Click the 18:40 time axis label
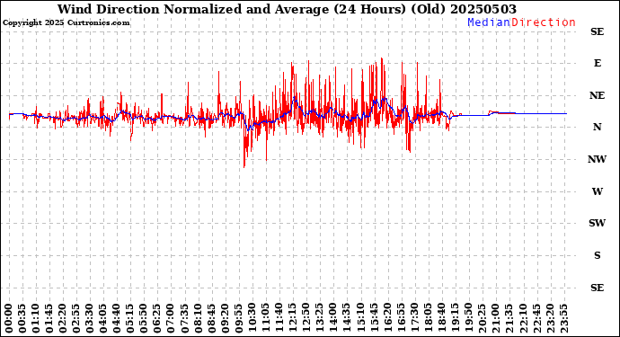620x337 pixels. (x=441, y=318)
